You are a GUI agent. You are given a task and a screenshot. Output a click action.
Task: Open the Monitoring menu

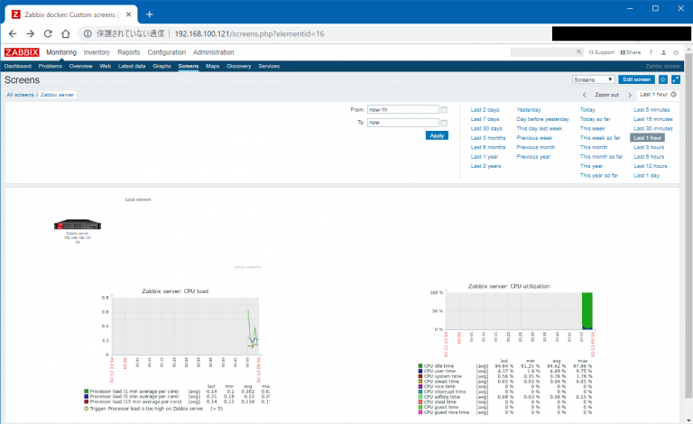[x=61, y=52]
